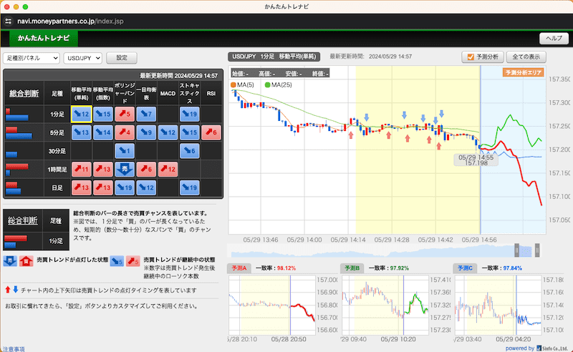Select 5分足 RSI buy signal 6
Screen dimensions: 573x352
point(211,132)
